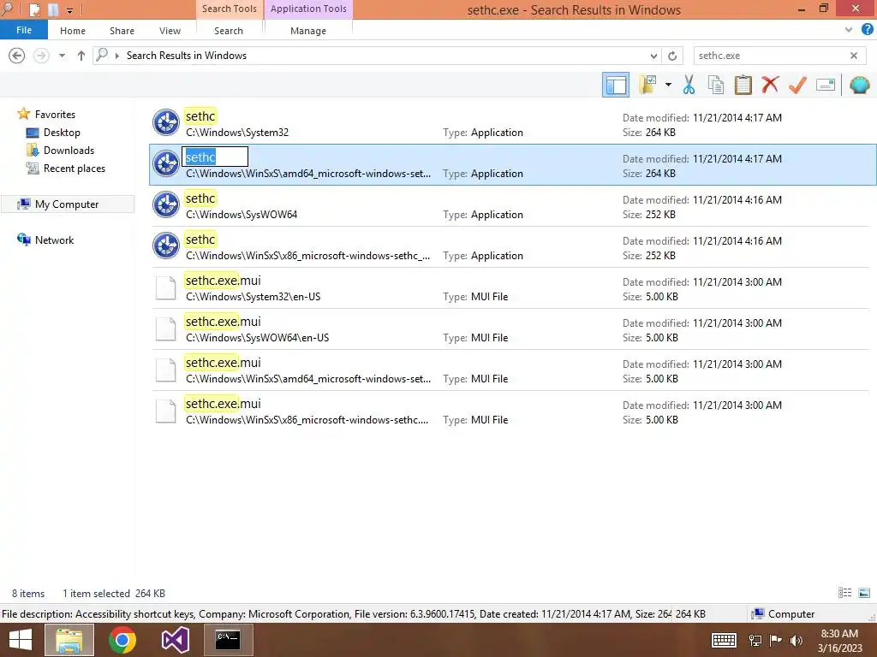
Task: Clear the search box with the X
Action: [854, 56]
